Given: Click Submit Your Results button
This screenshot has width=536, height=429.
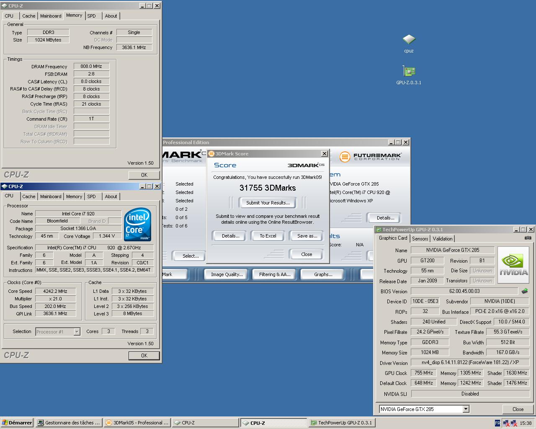Looking at the screenshot, I should [x=268, y=203].
